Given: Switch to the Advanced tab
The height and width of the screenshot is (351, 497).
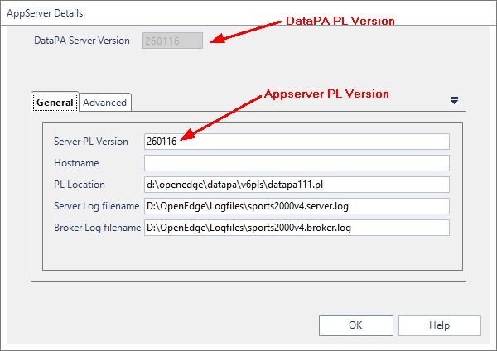Looking at the screenshot, I should click(x=105, y=103).
